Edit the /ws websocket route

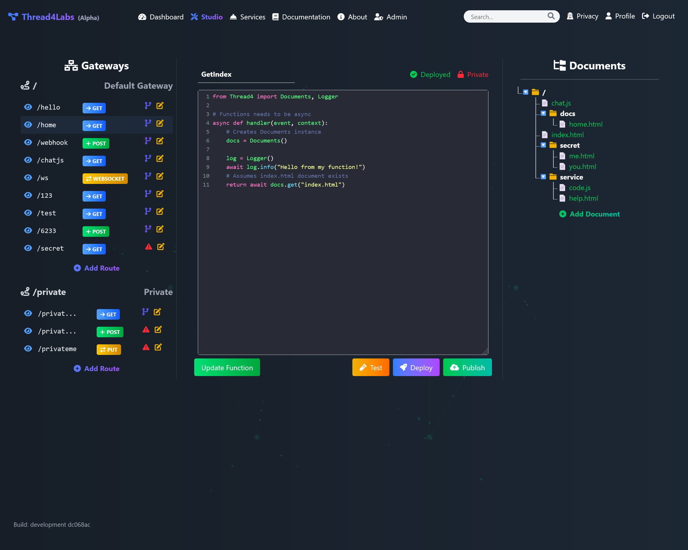160,176
